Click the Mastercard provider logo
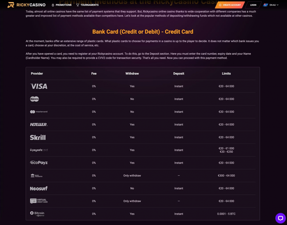The height and width of the screenshot is (225, 287). tap(39, 112)
